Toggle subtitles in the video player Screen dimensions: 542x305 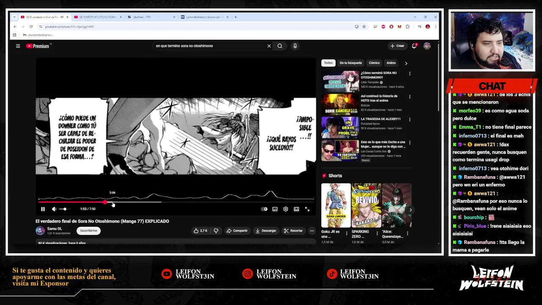click(275, 209)
